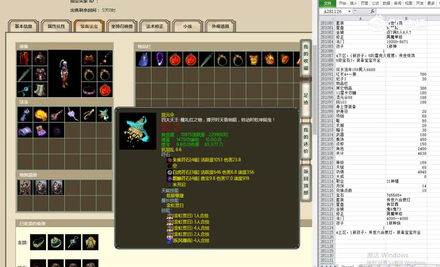
Task: Select the golden armor in 金顏 set
Action: (x=90, y=242)
